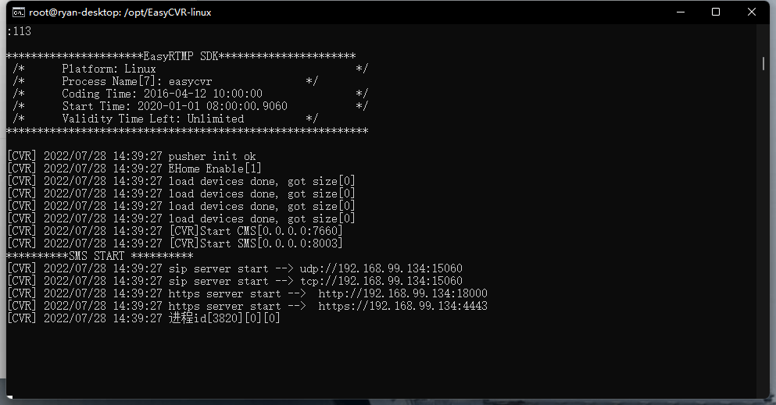Minimize the EasyCVR terminal window
The width and height of the screenshot is (776, 405).
[680, 12]
